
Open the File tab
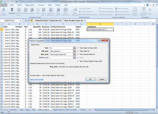[4, 5]
